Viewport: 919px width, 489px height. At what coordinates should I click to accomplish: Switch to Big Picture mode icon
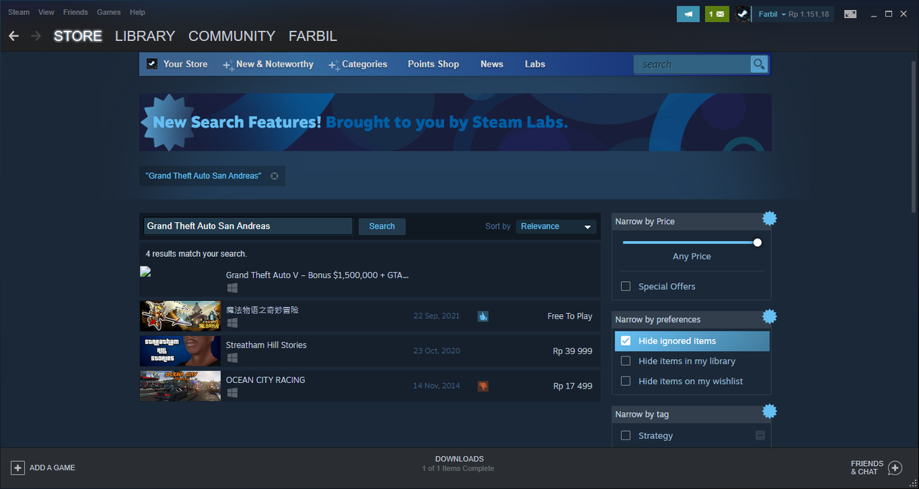coord(850,14)
